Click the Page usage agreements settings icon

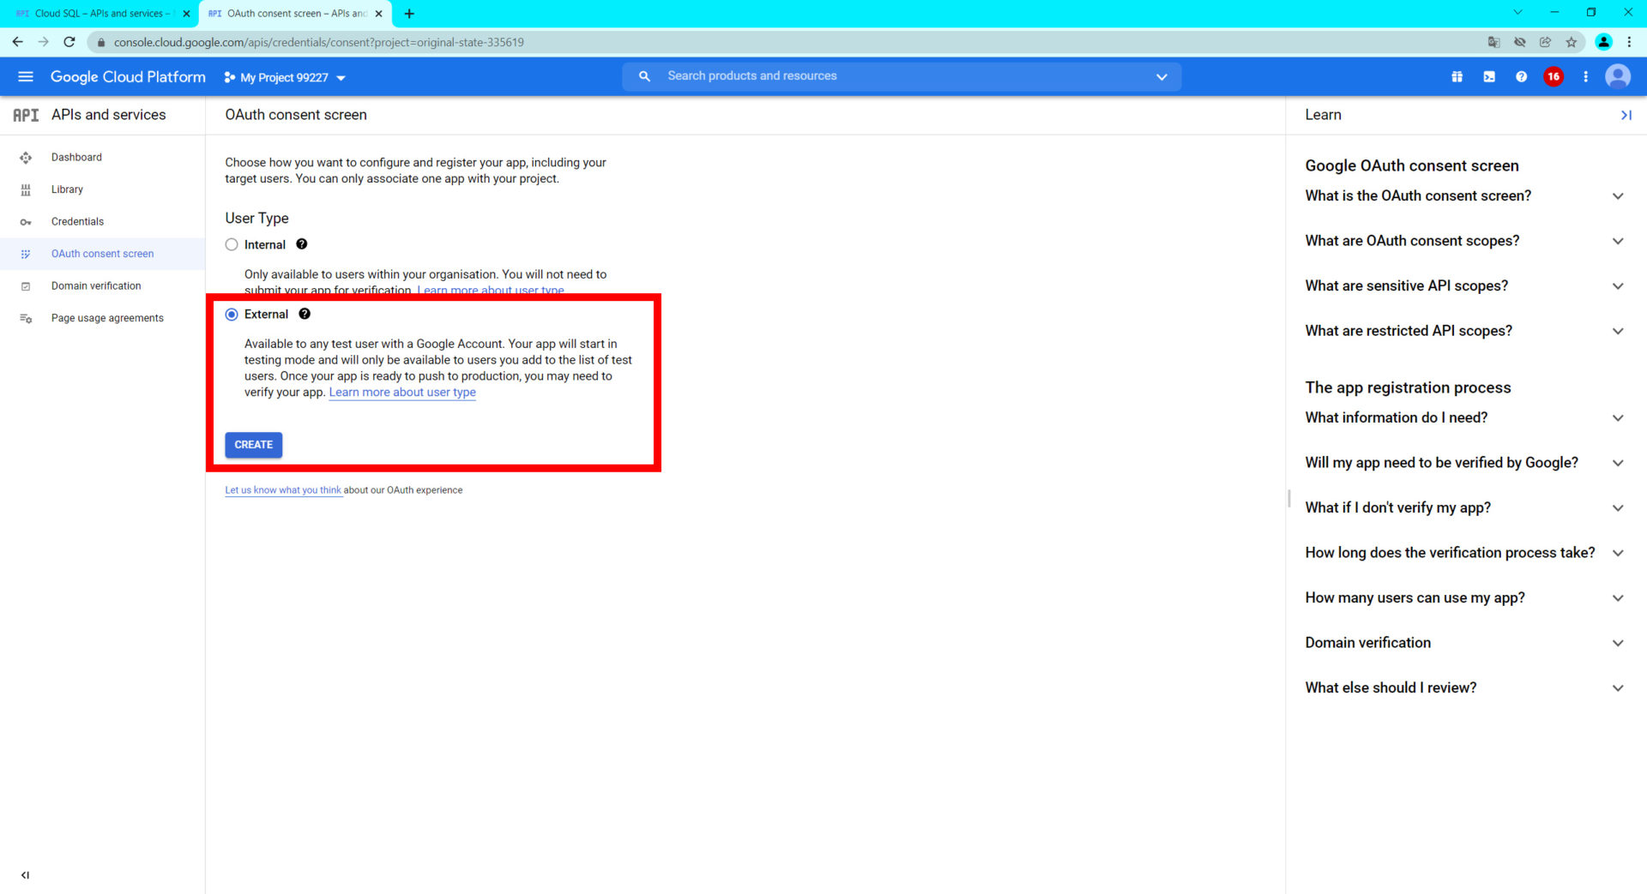point(26,318)
